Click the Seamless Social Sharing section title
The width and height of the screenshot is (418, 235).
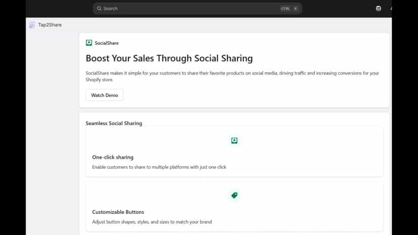click(x=114, y=124)
